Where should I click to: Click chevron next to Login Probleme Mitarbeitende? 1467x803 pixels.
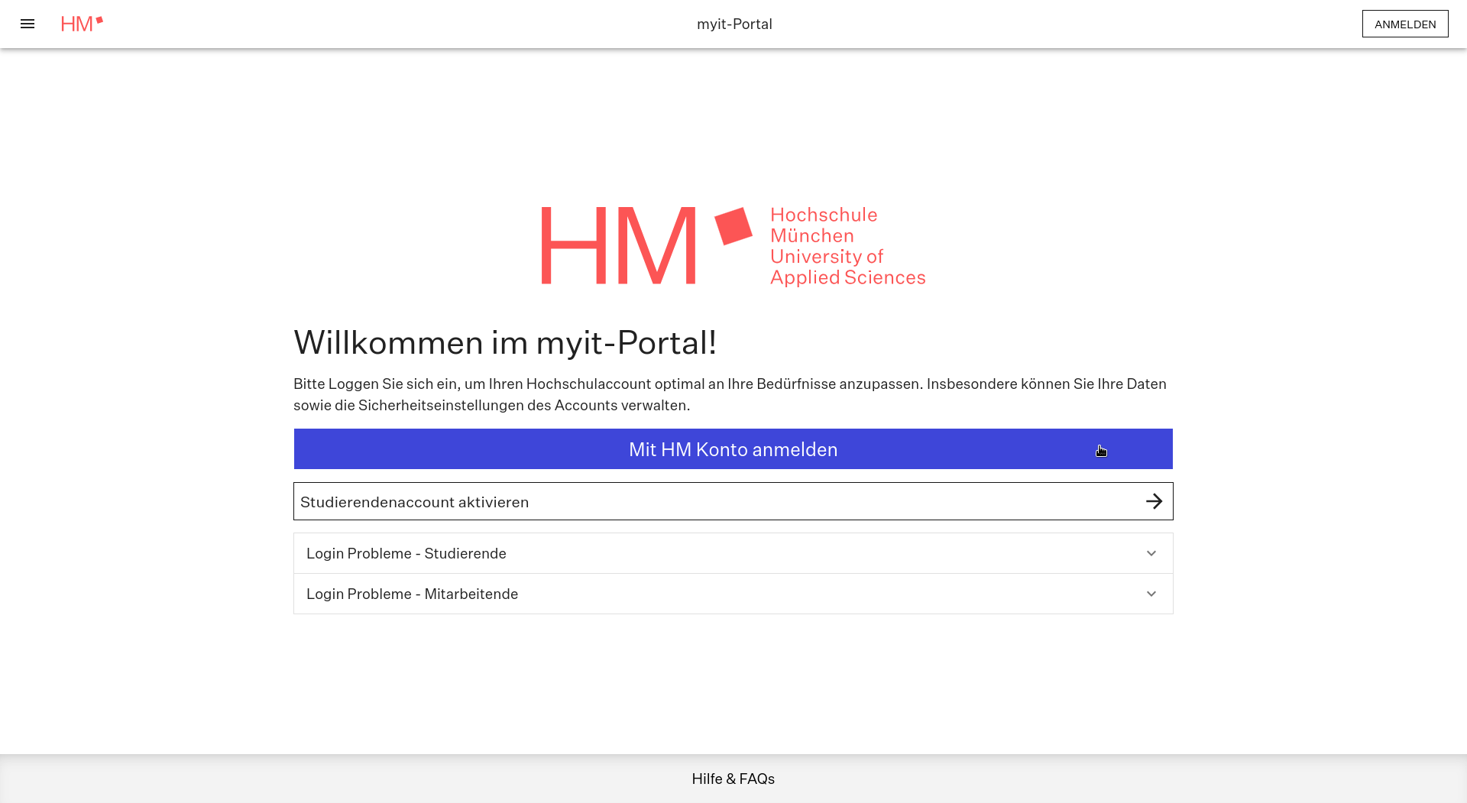pyautogui.click(x=1151, y=594)
